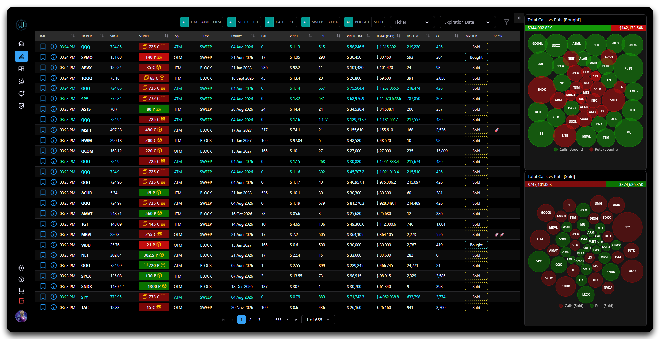Image resolution: width=660 pixels, height=339 pixels.
Task: Bookmark the TAC row
Action: coord(43,307)
